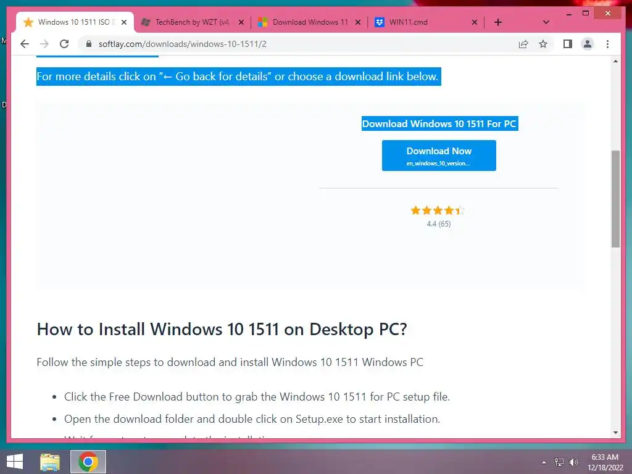The height and width of the screenshot is (474, 632).
Task: Click the network icon in system tray
Action: (559, 462)
